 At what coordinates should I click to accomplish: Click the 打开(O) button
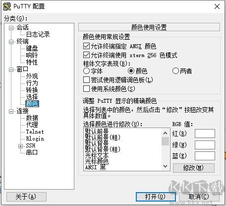click(156, 197)
